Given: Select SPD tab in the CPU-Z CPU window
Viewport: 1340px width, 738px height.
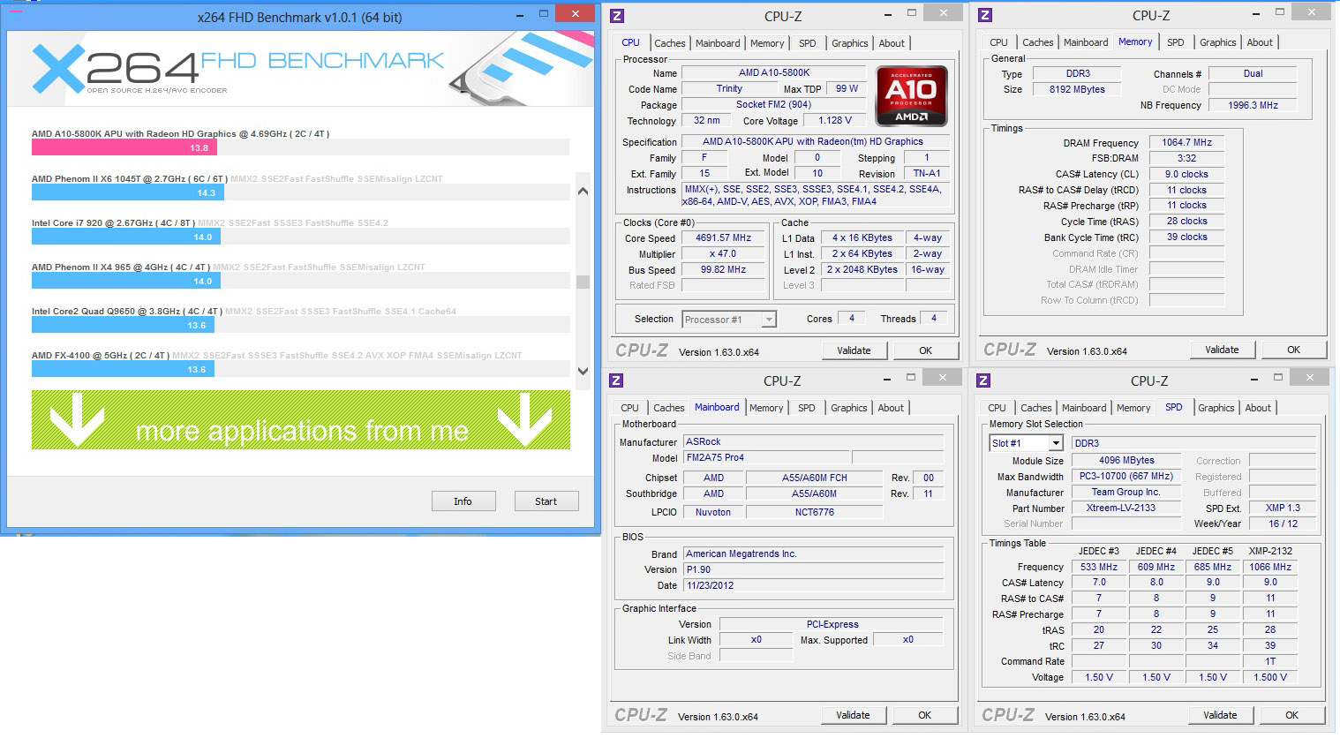Looking at the screenshot, I should [x=807, y=43].
